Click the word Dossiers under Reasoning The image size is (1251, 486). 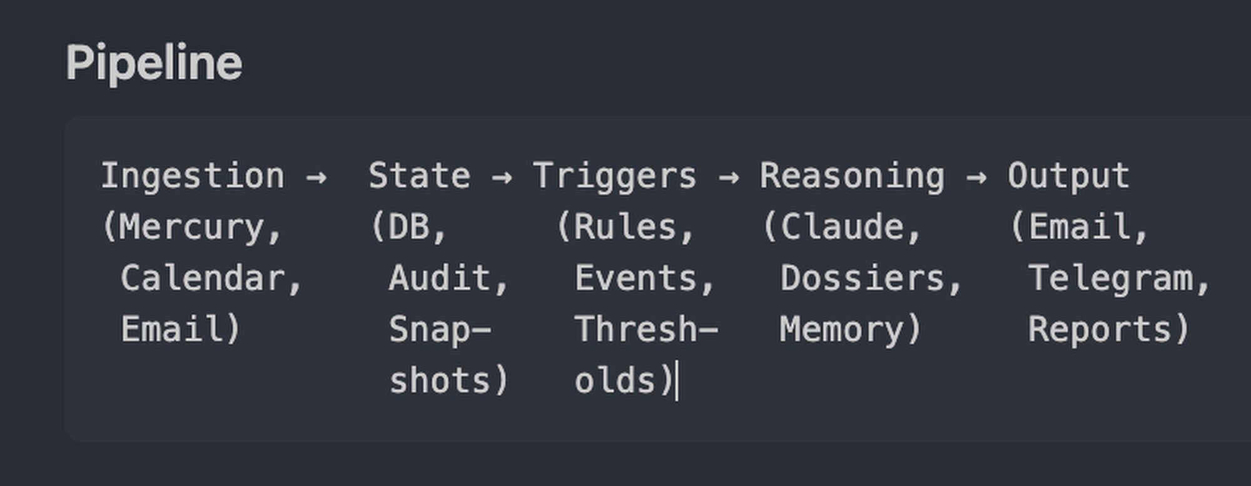862,278
